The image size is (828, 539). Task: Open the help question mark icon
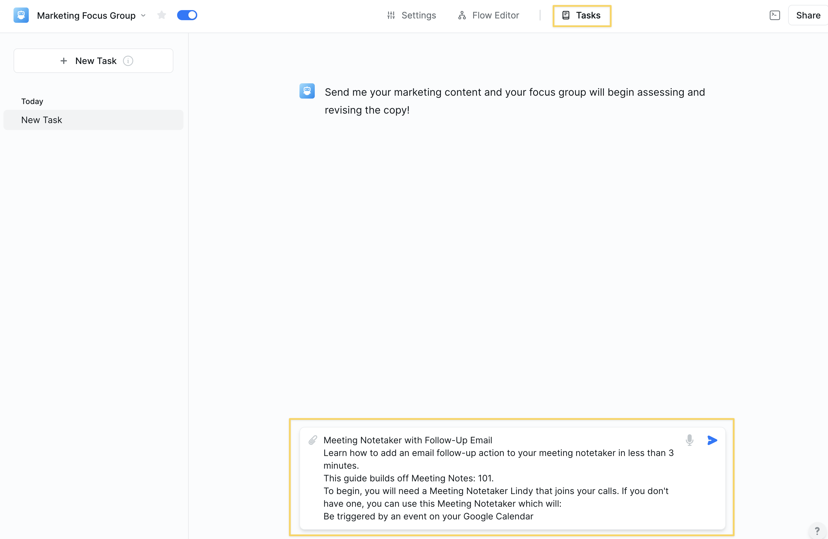[817, 531]
